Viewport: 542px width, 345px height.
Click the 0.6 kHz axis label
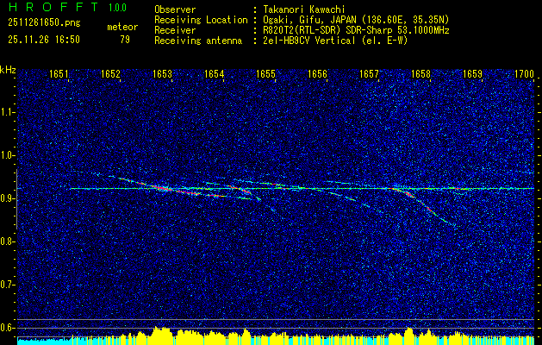[7, 328]
